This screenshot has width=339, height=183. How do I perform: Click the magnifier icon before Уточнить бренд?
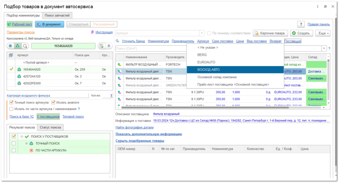tap(117, 41)
